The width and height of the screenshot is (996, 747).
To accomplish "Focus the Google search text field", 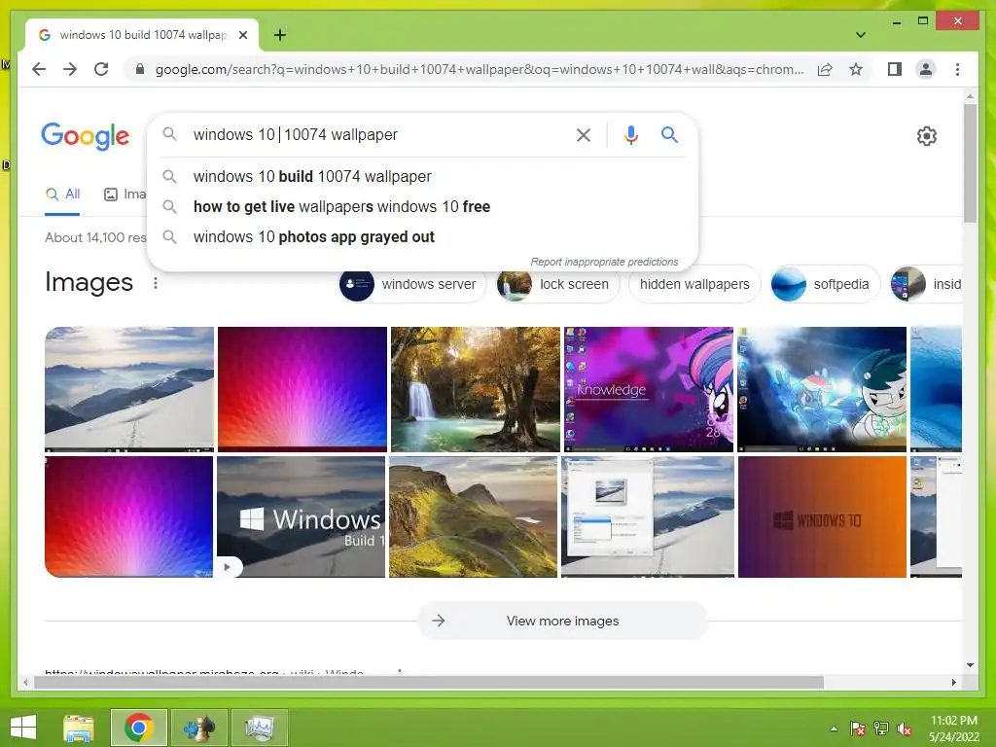I will (378, 134).
